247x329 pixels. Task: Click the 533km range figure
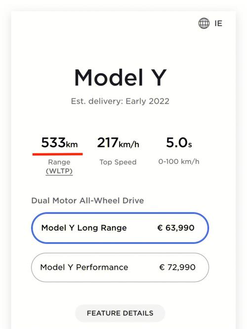[x=59, y=143]
